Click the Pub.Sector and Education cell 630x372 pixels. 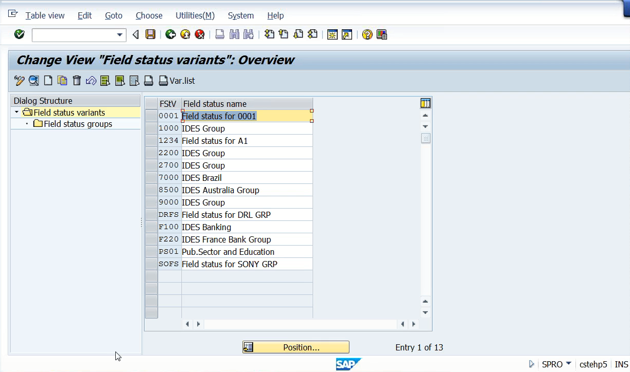point(247,252)
